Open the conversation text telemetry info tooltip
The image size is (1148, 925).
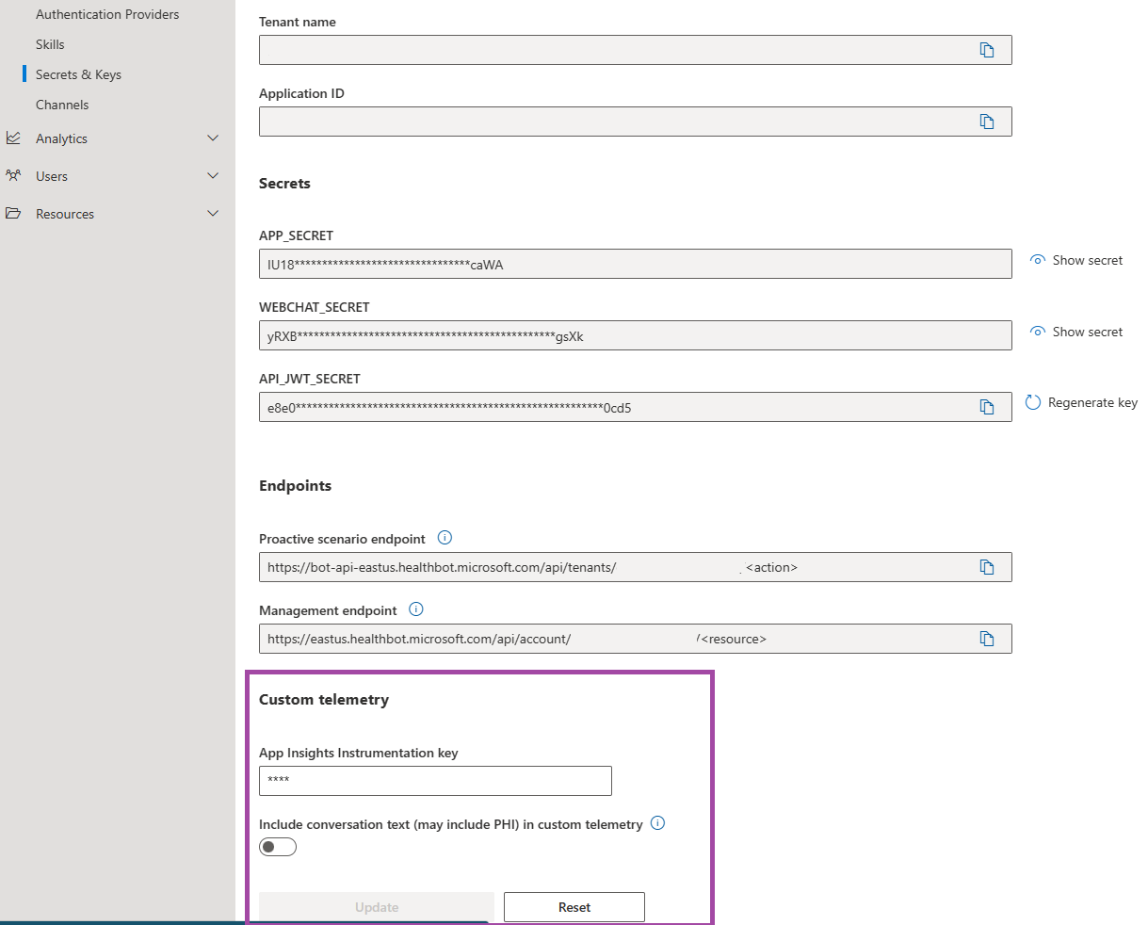657,822
